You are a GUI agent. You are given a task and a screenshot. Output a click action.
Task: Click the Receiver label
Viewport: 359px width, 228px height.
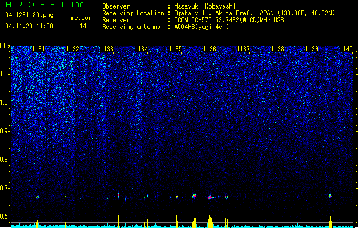[116, 20]
